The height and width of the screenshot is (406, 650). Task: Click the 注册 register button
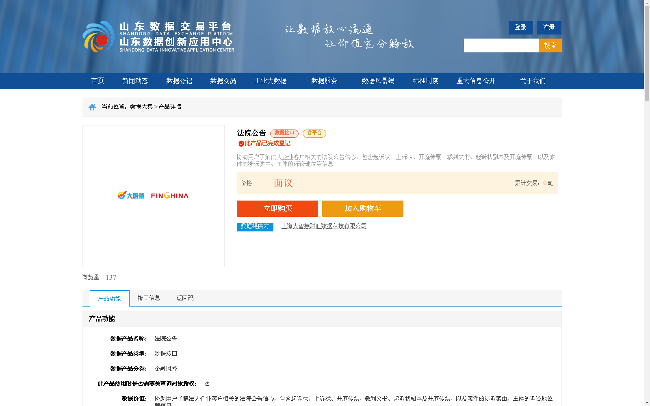point(549,27)
